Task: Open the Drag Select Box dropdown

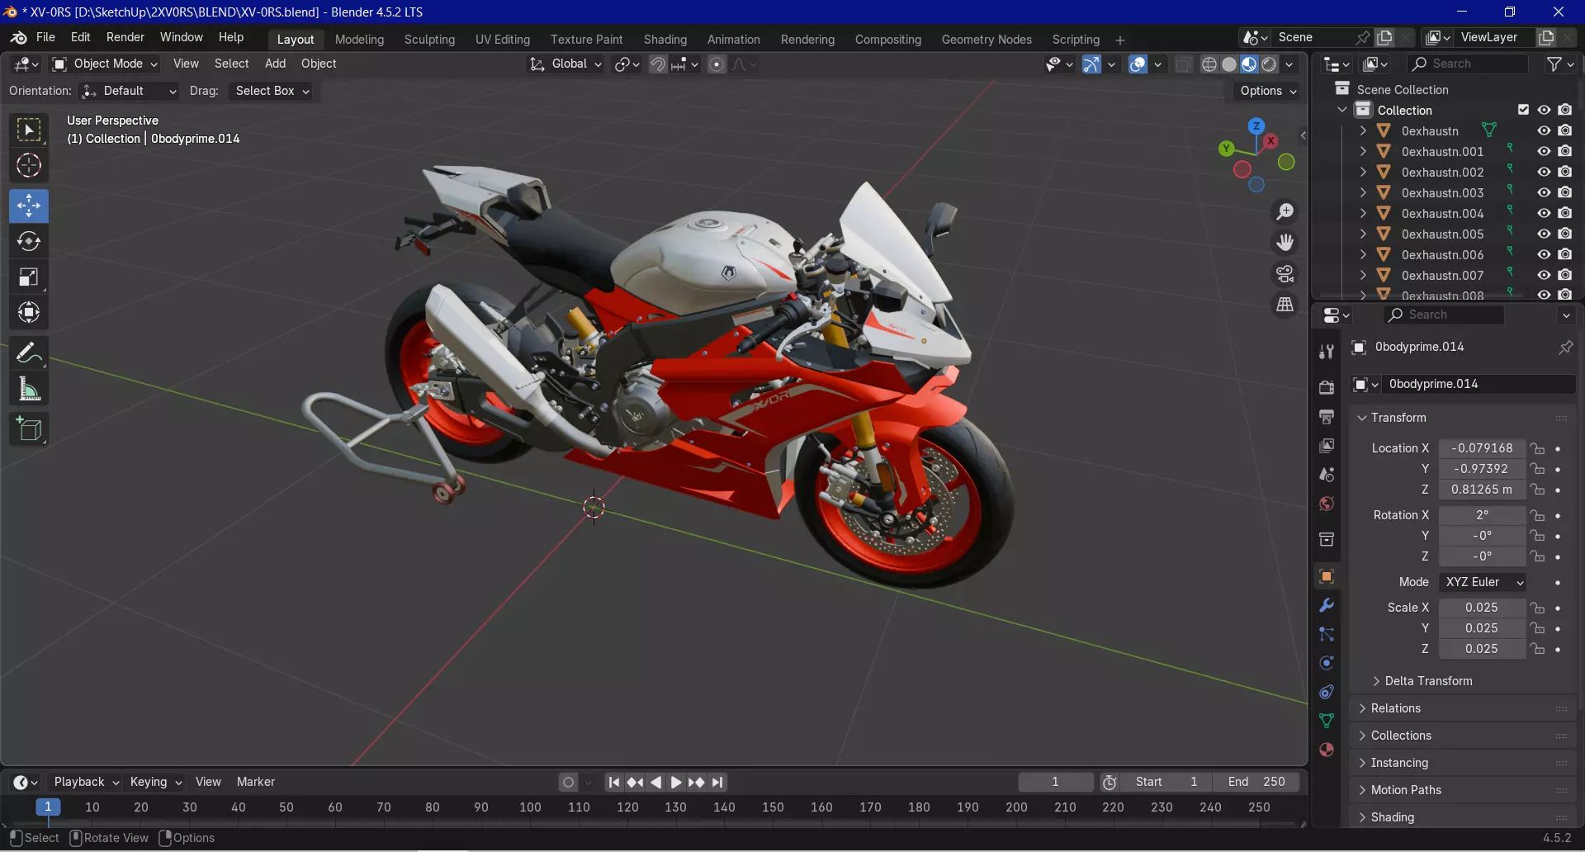Action: pyautogui.click(x=272, y=91)
